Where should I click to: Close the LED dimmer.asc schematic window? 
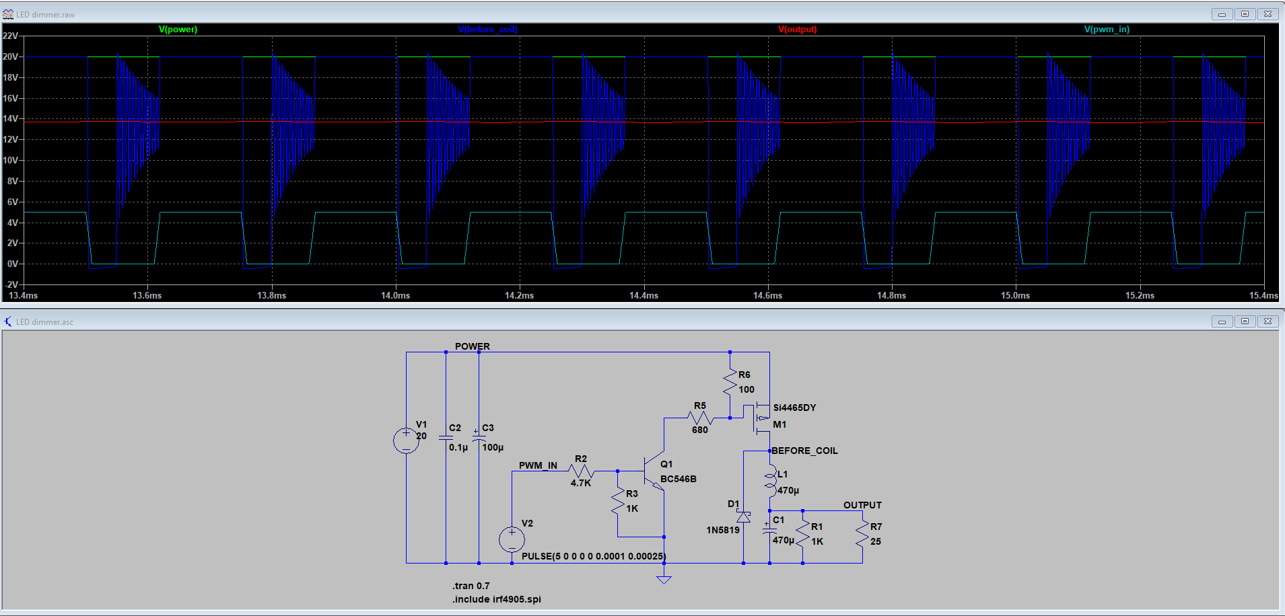coord(1267,321)
